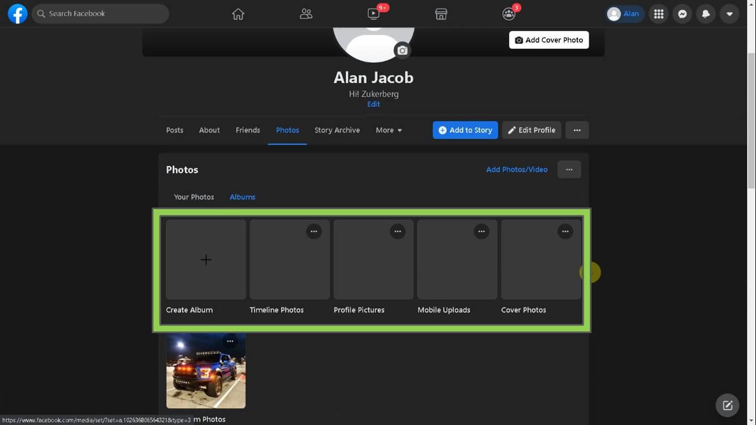
Task: Switch to the Friends tab
Action: pos(248,130)
